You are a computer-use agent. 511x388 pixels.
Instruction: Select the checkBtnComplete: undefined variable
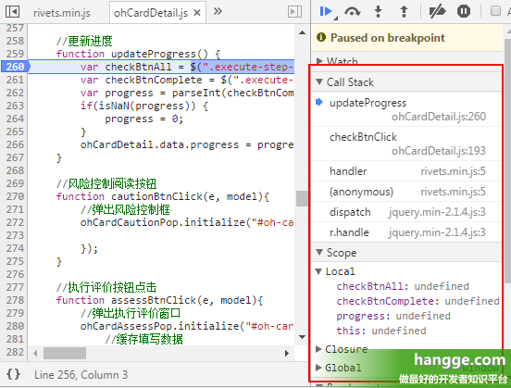[418, 301]
